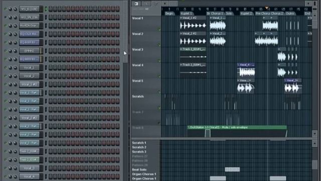Select the Vocal_2 #2 channel button
The height and width of the screenshot is (181, 321).
pyautogui.click(x=30, y=118)
